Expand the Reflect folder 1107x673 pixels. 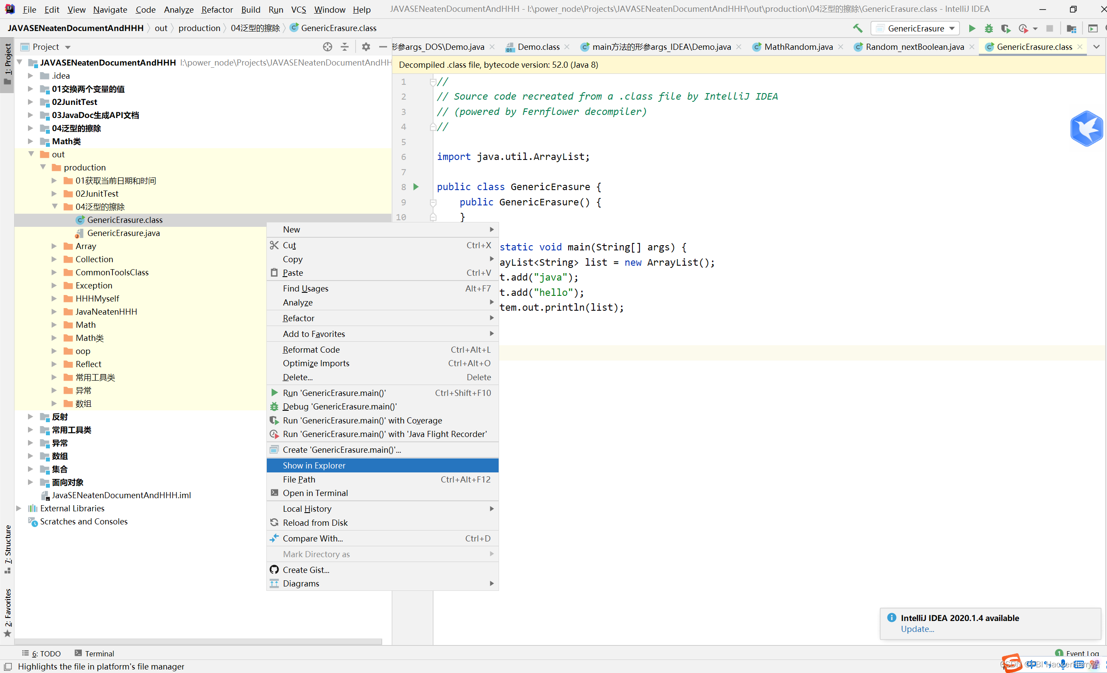click(x=54, y=364)
